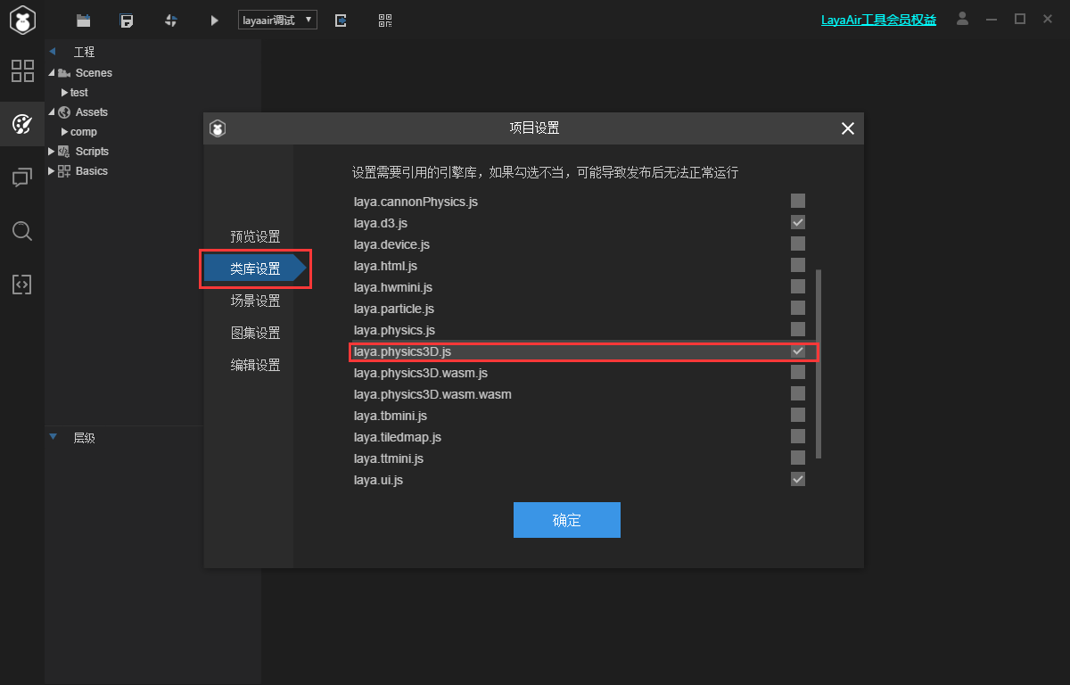The image size is (1070, 685).
Task: Switch to the 预览设置 settings tab
Action: click(x=256, y=236)
